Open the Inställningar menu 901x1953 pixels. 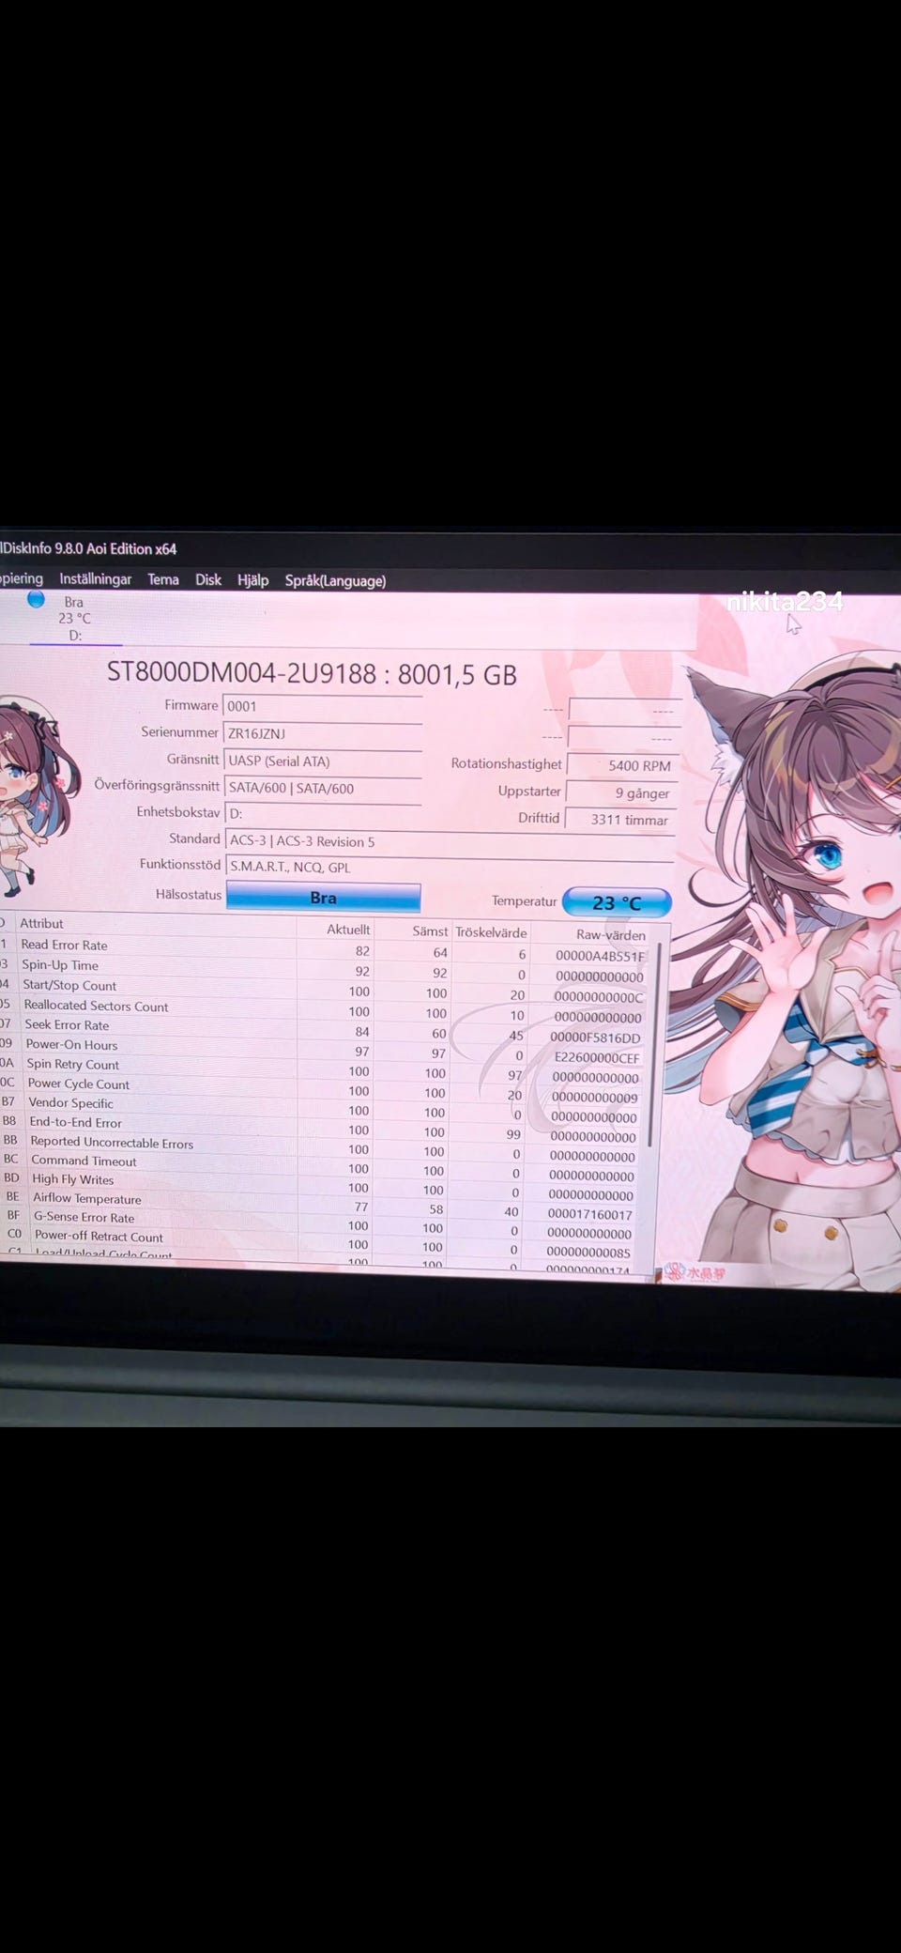point(96,579)
